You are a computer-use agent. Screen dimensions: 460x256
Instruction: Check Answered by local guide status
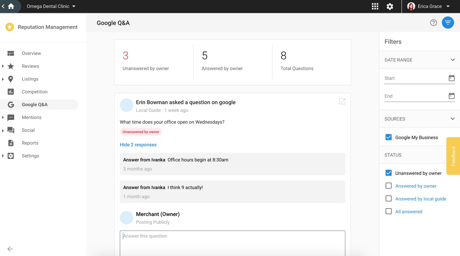388,199
